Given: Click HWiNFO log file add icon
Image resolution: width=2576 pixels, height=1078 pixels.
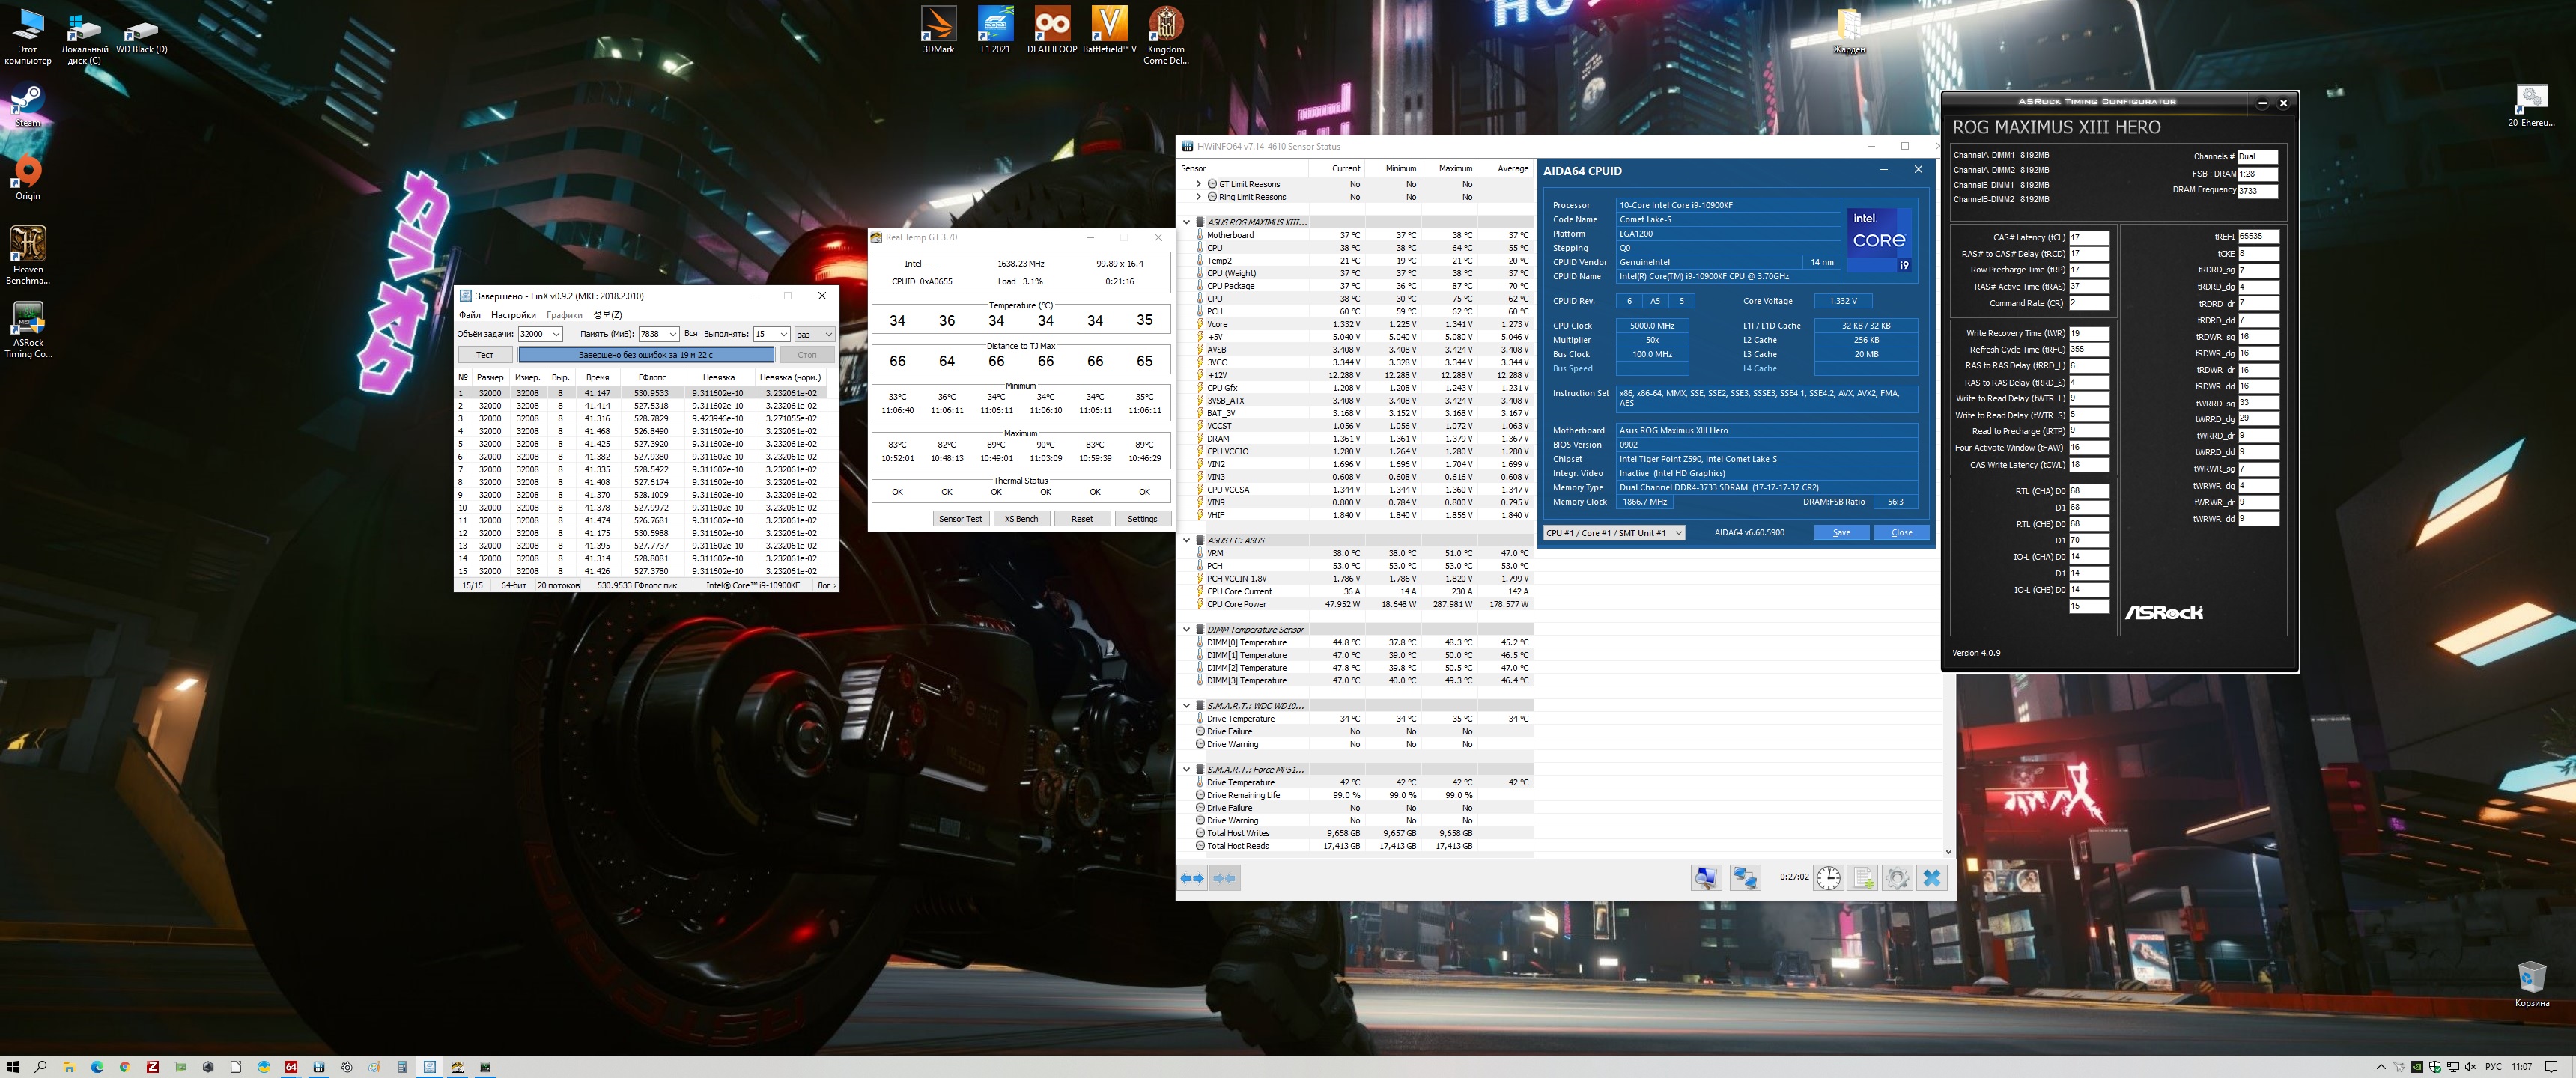Looking at the screenshot, I should click(1862, 878).
